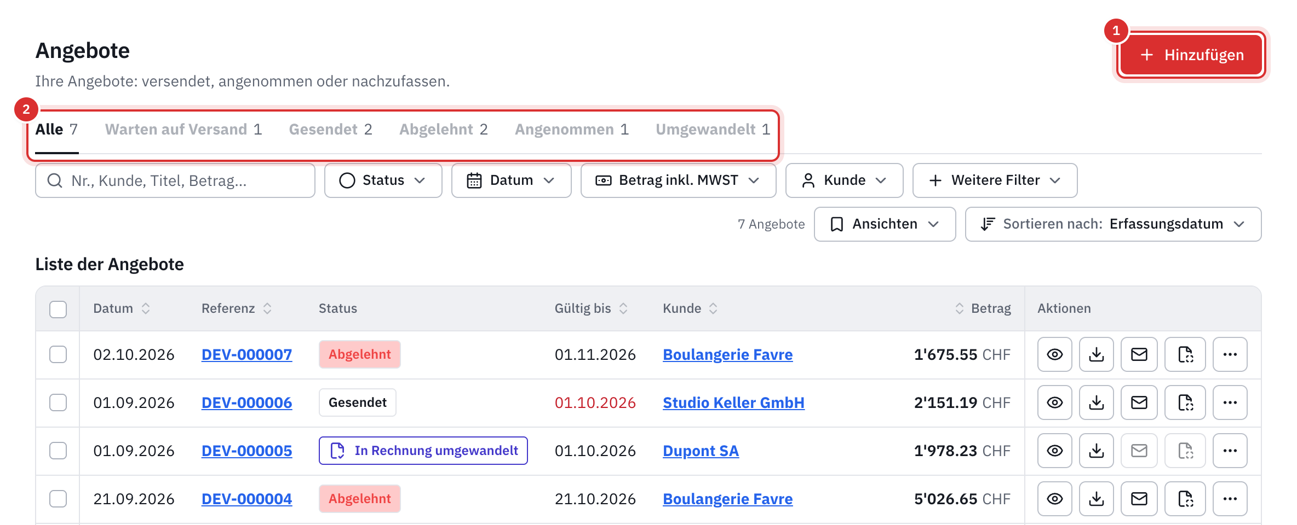Change sorting from Erfassungsdatum
This screenshot has height=525, width=1297.
(1113, 224)
